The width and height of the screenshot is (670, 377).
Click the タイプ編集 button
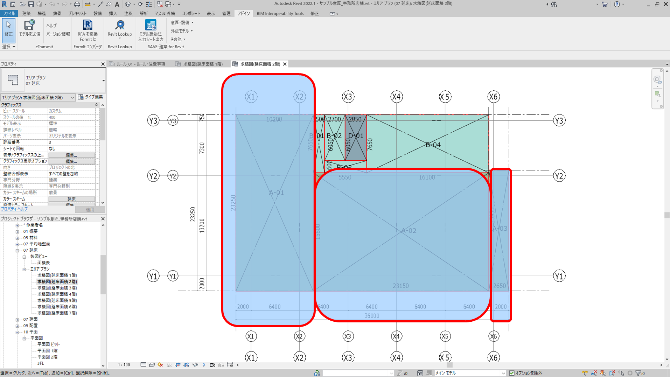tap(90, 97)
